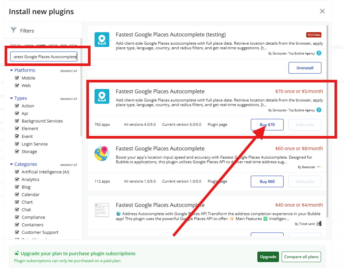Click the Buy $70 button
The image size is (344, 268).
(267, 125)
